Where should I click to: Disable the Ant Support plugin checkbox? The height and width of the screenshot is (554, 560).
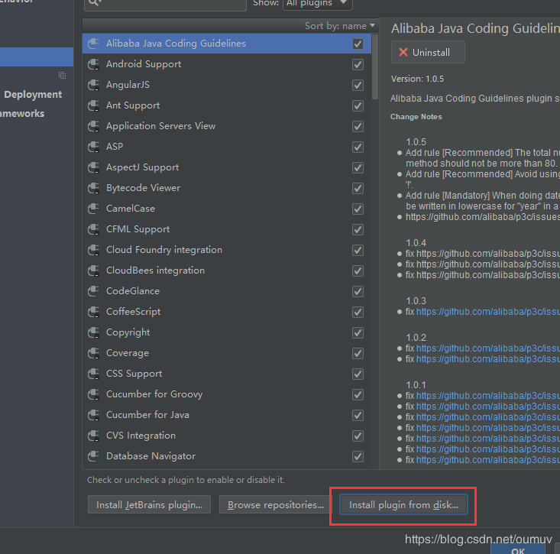point(358,105)
